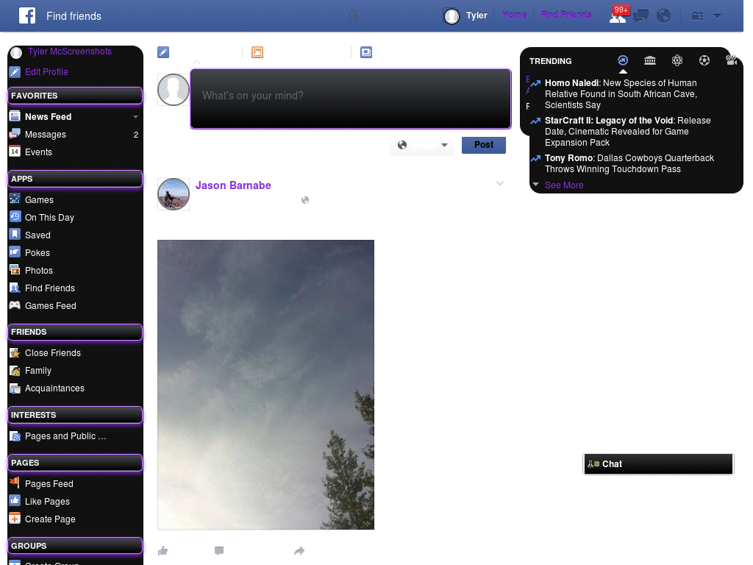Open the account menu arrow in top bar
Viewport: 753px width, 565px height.
coord(717,15)
